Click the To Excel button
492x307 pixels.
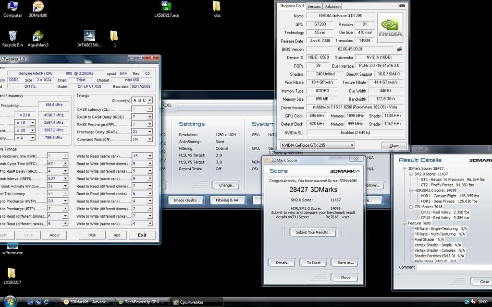click(313, 263)
